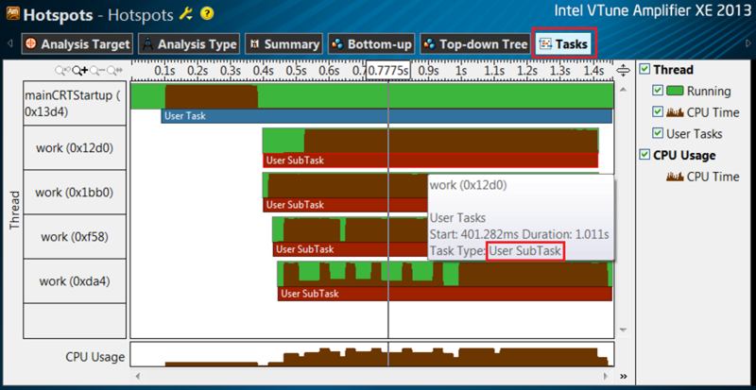Click the horizontal scrollbar left arrow

coord(137,376)
